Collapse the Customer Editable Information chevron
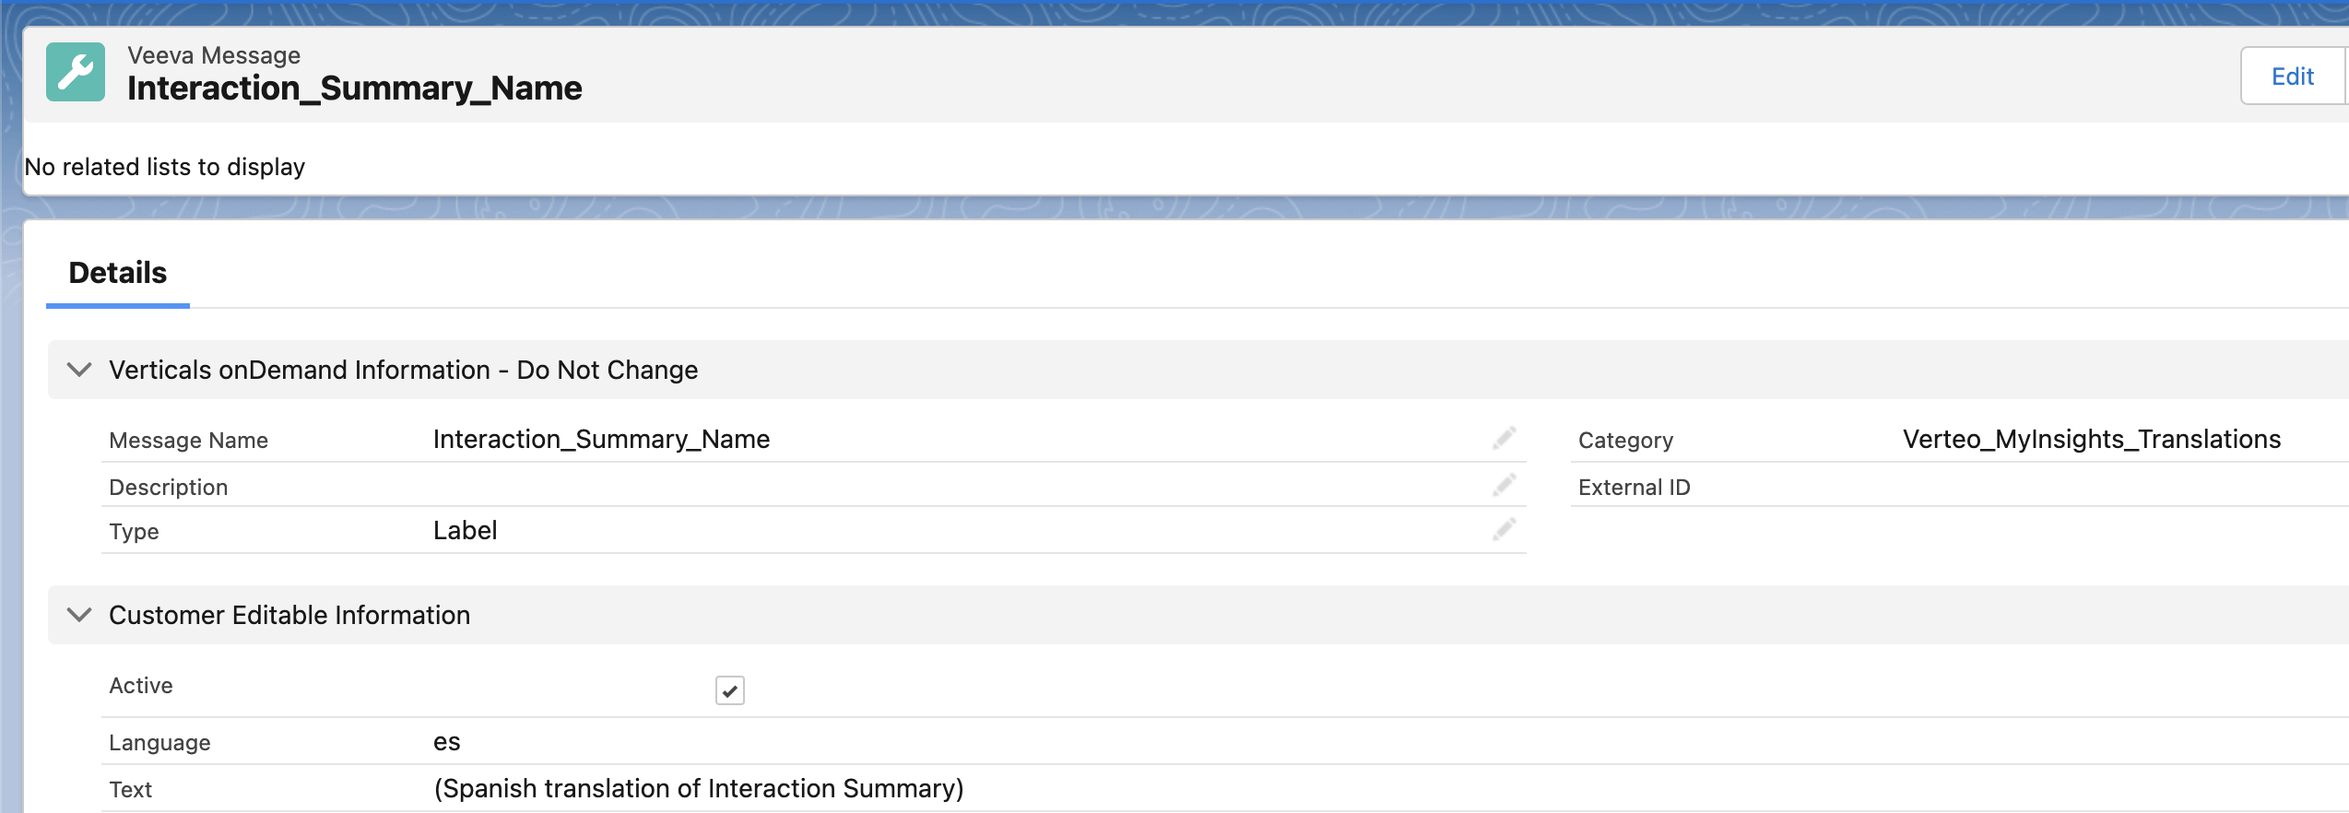This screenshot has height=813, width=2349. tap(80, 615)
